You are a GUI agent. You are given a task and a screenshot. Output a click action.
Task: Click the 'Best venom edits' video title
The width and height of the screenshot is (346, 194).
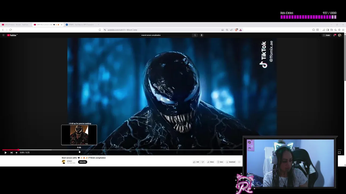[x=84, y=158]
